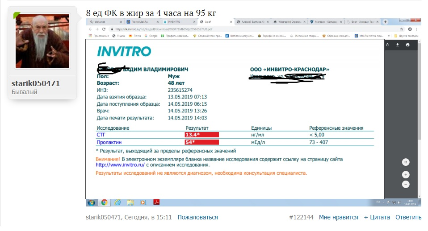Open the Windows Start button
This screenshot has width=428, height=231.
click(91, 202)
